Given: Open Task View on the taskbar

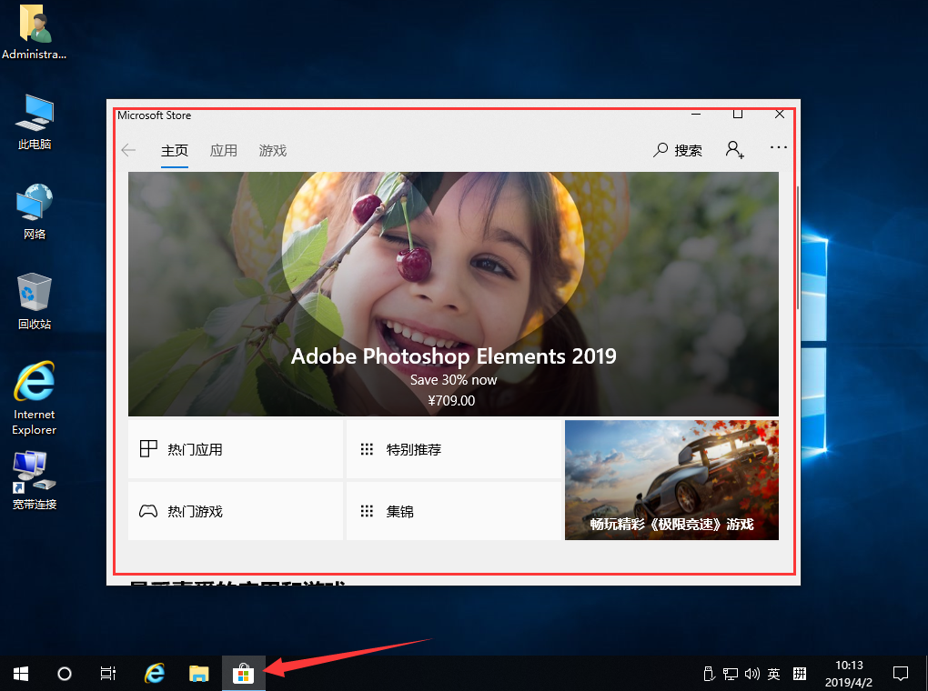Looking at the screenshot, I should 107,673.
